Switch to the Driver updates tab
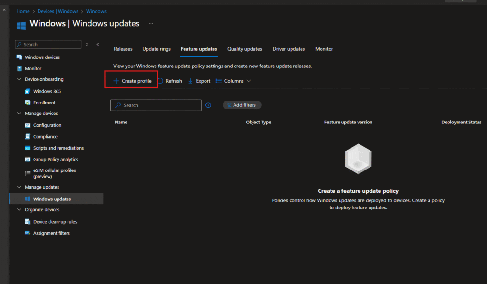 tap(289, 49)
